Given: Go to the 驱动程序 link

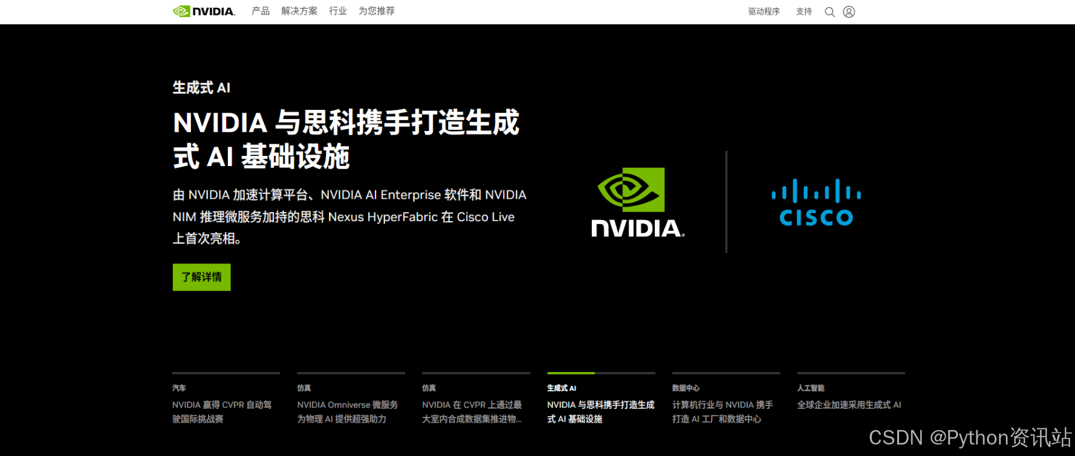Looking at the screenshot, I should (x=764, y=11).
